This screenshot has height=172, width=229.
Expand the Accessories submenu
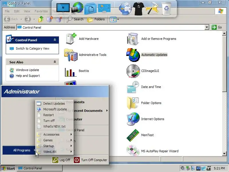55,134
